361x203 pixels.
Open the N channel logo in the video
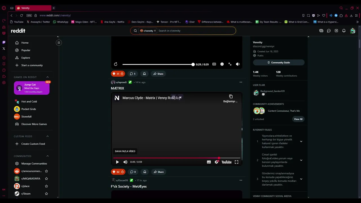coord(117,98)
